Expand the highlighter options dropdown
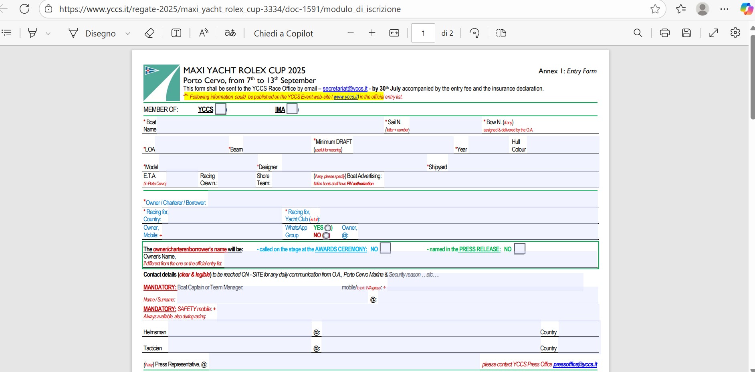 click(x=48, y=34)
